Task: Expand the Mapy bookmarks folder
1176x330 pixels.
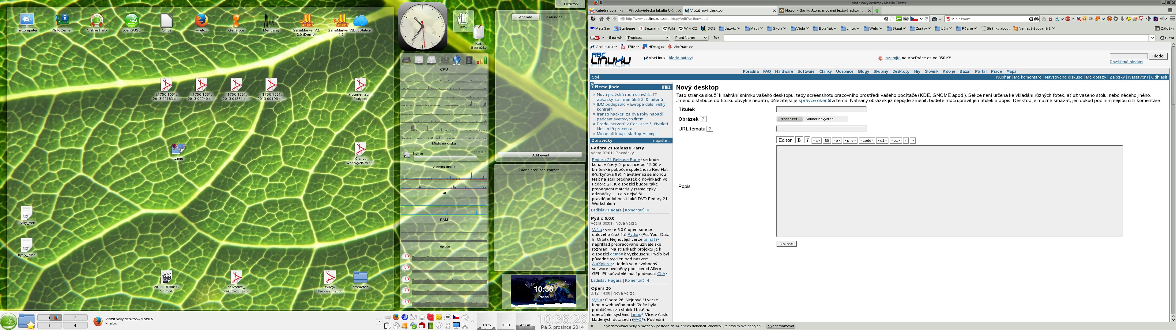Action: click(754, 28)
